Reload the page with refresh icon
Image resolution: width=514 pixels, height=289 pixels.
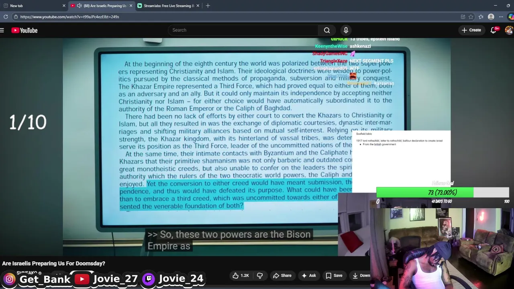6,17
